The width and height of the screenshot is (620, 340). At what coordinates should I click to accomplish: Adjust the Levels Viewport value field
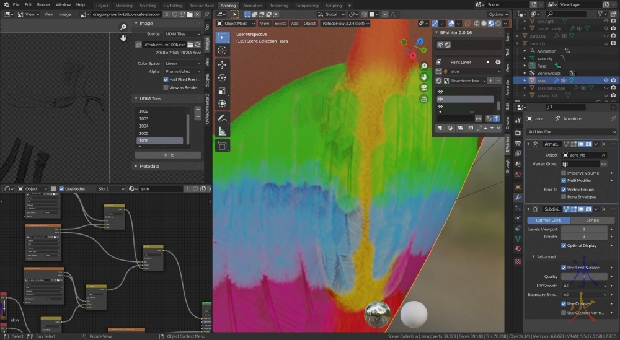pyautogui.click(x=584, y=229)
